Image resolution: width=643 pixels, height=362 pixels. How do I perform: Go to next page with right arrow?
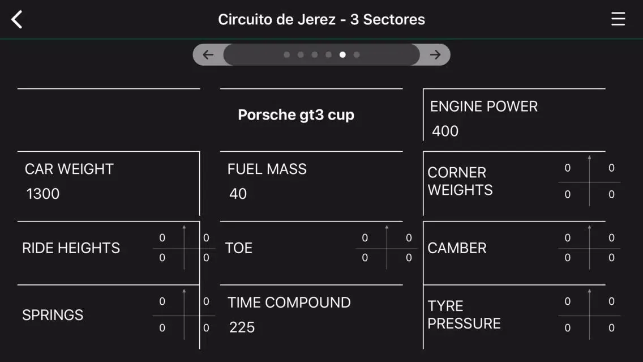435,55
